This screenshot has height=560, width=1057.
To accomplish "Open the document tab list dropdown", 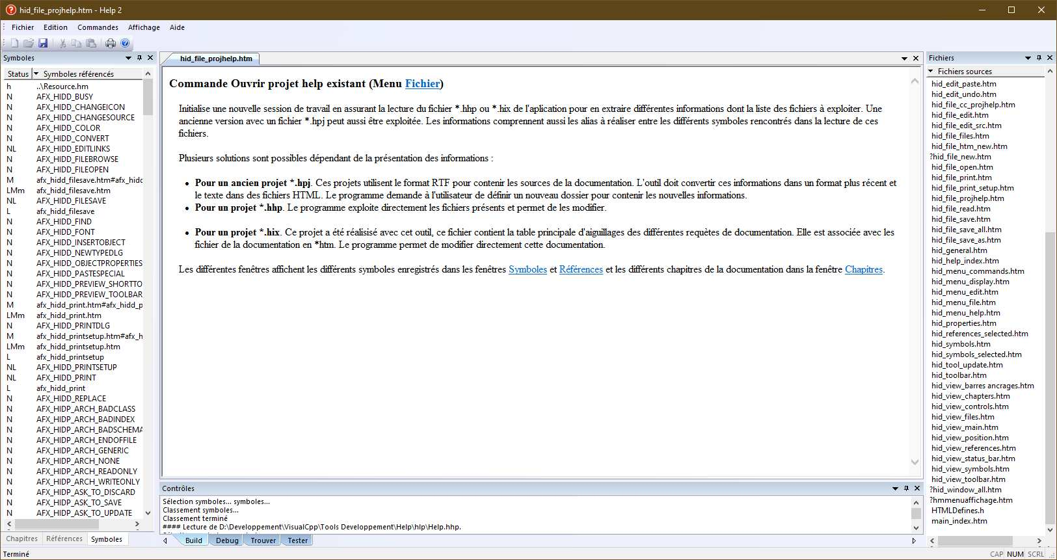I will point(904,59).
